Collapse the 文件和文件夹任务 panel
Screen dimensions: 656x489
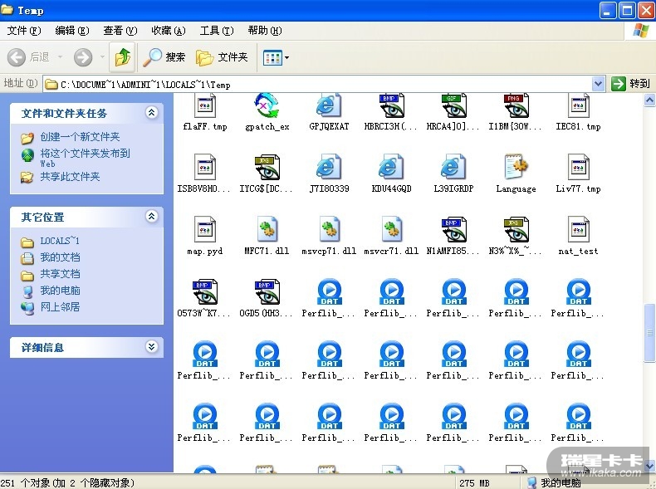point(151,112)
